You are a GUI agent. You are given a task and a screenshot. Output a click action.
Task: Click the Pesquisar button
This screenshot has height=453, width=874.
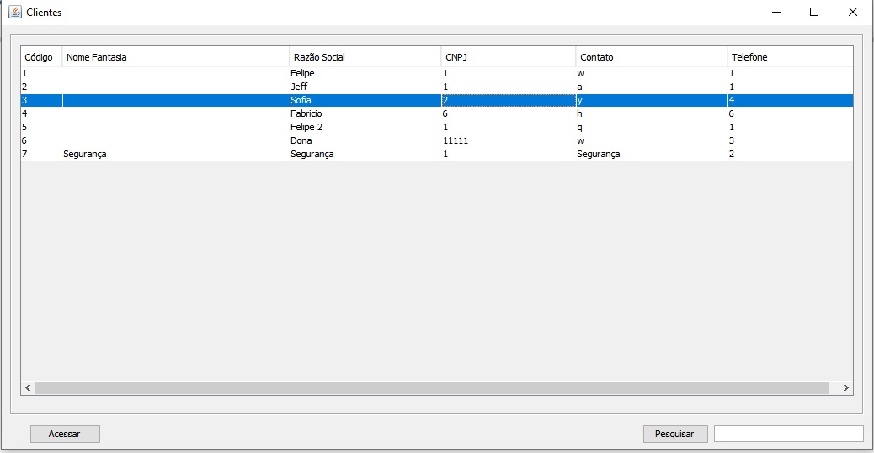(675, 434)
